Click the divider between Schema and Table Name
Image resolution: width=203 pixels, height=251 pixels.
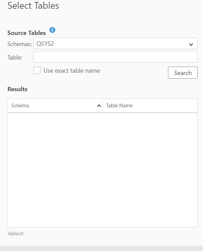coord(102,106)
